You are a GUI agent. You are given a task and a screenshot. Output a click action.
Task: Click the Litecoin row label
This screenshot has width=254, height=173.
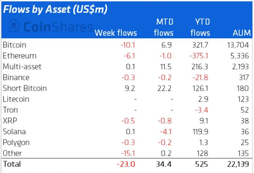16,99
